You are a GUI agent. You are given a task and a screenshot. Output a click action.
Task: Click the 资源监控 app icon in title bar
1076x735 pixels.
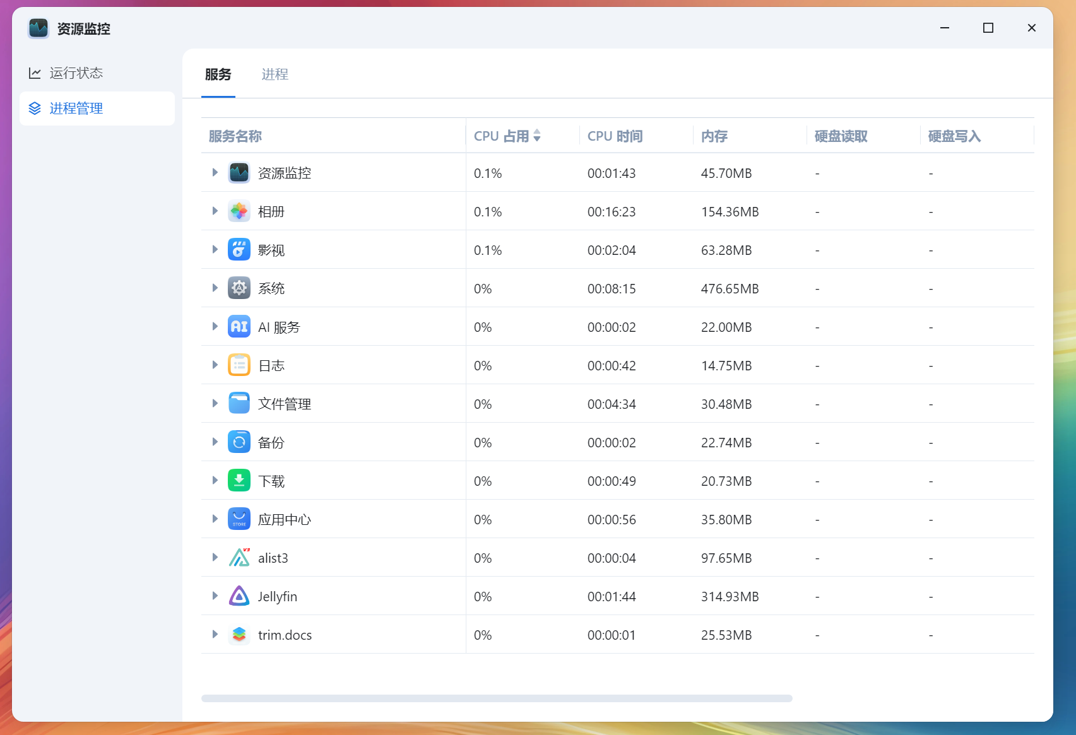(38, 28)
